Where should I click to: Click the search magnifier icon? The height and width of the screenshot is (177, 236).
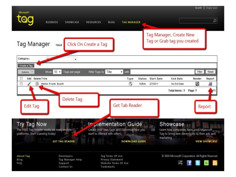click(x=215, y=21)
